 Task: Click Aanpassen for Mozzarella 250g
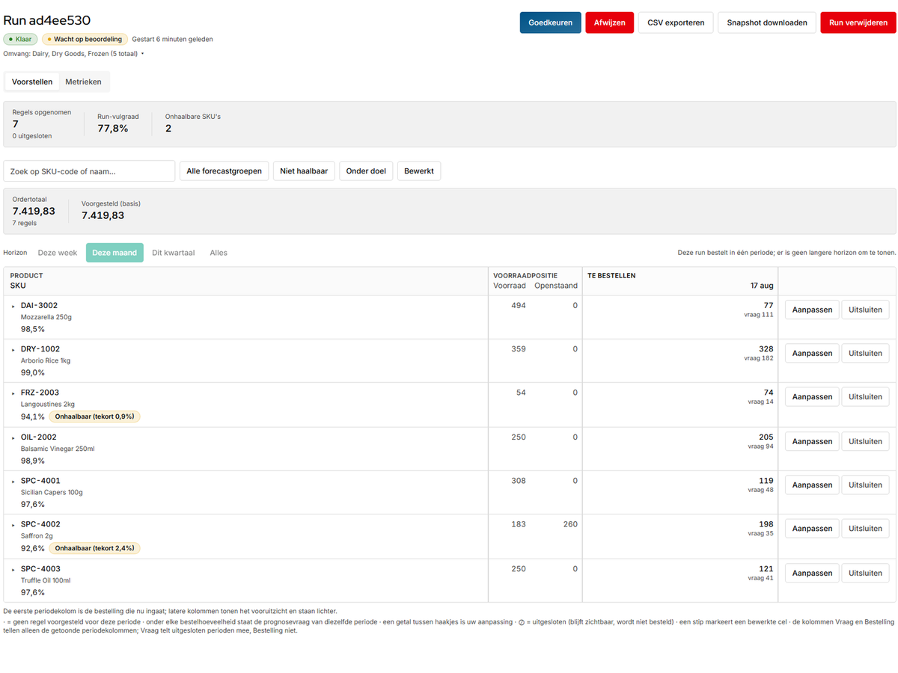[812, 310]
